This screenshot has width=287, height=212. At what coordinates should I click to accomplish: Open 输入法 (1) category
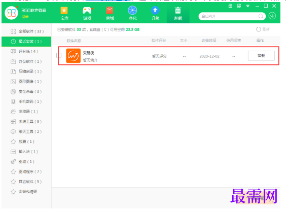(x=26, y=152)
